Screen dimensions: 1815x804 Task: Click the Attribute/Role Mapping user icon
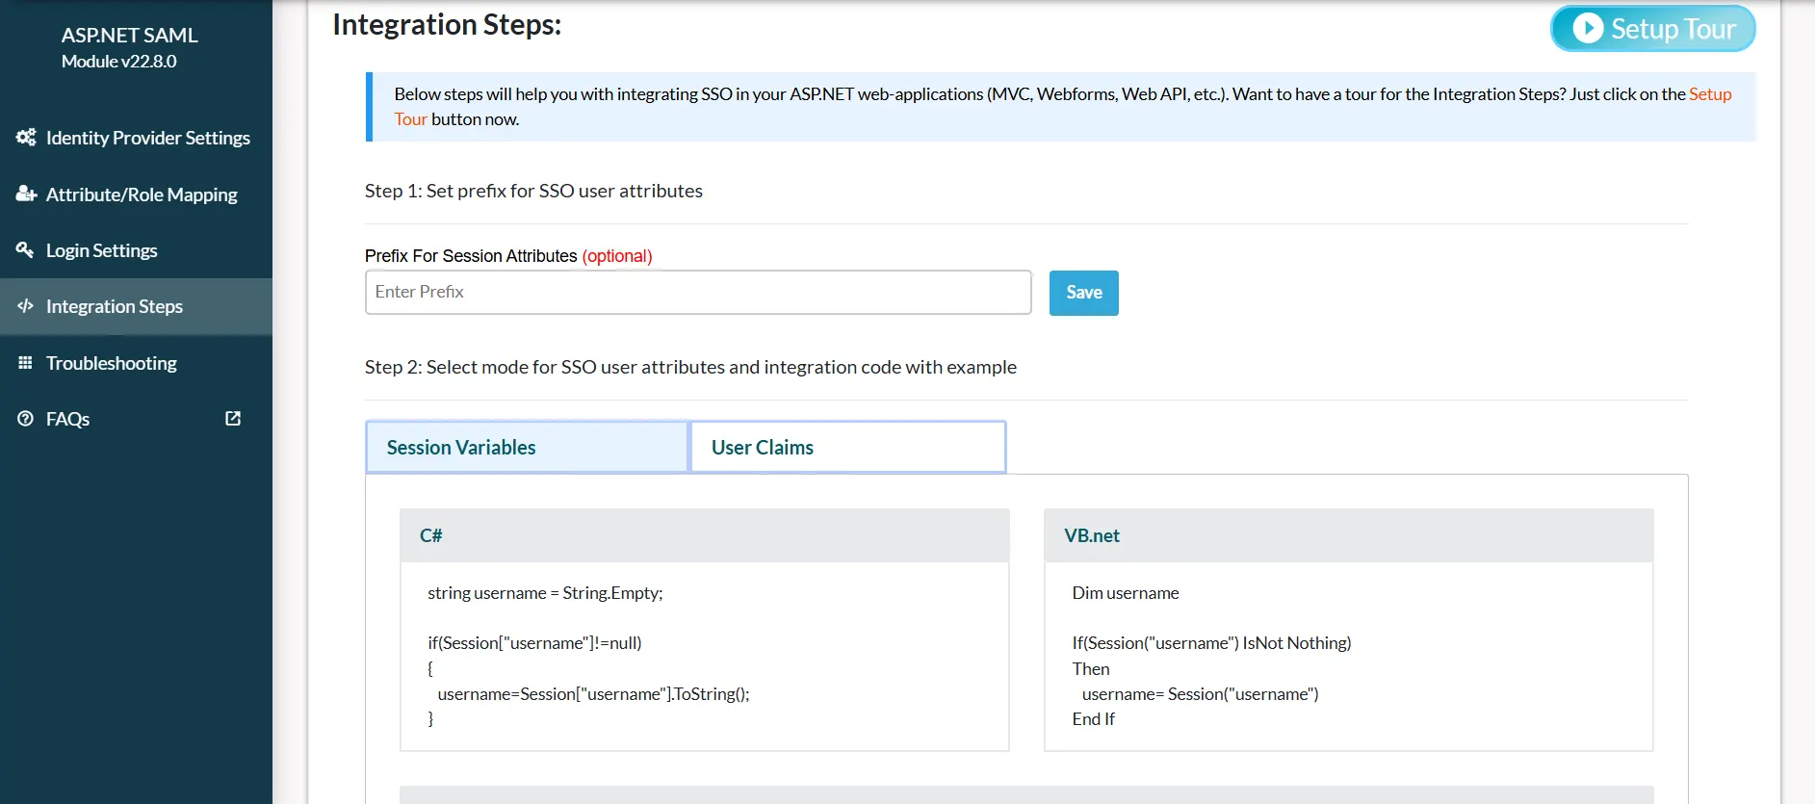tap(26, 194)
